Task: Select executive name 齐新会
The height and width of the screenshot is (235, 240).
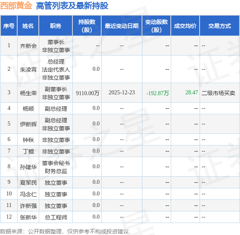Action: [x=28, y=46]
